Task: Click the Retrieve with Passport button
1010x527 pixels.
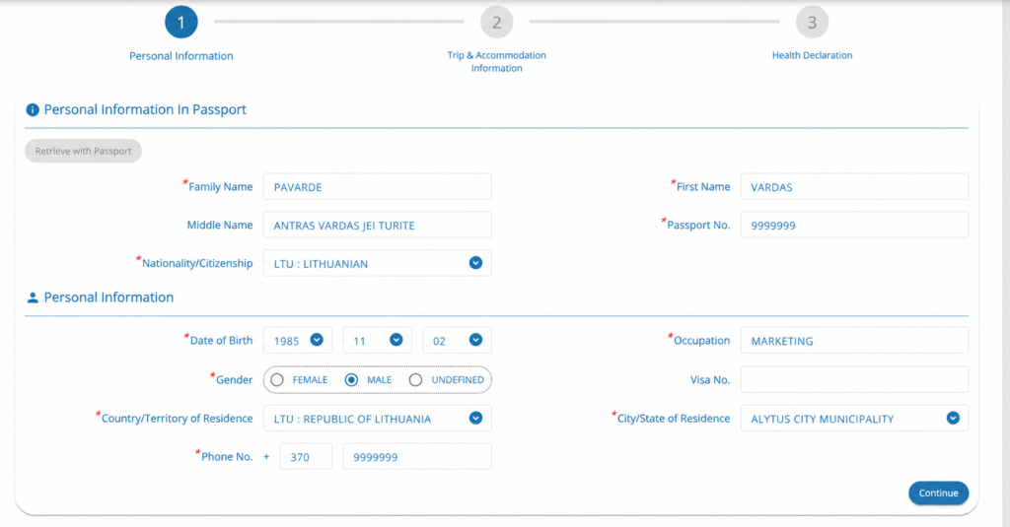Action: pyautogui.click(x=83, y=152)
